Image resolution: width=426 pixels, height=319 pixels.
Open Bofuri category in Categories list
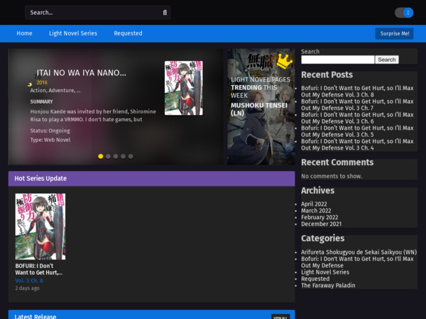coord(357,262)
